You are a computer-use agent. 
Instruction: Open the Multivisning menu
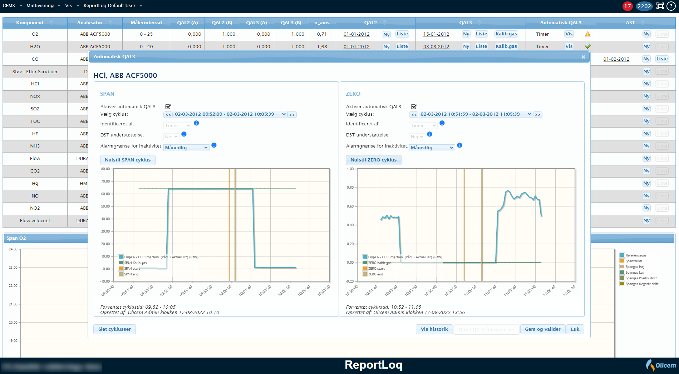tap(43, 6)
